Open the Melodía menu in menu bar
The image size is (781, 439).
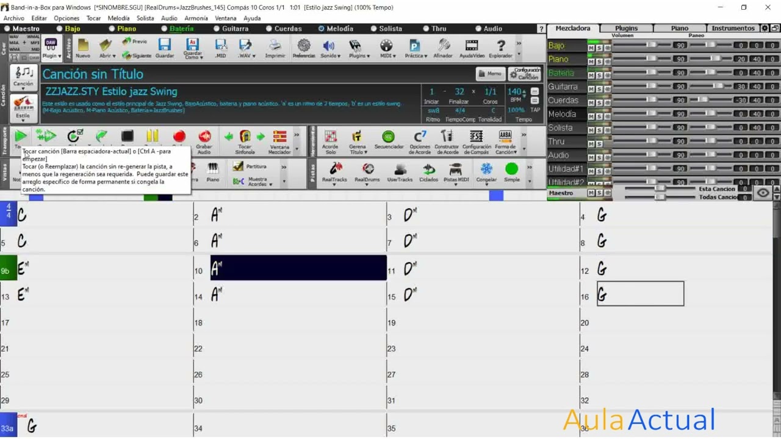(x=118, y=18)
